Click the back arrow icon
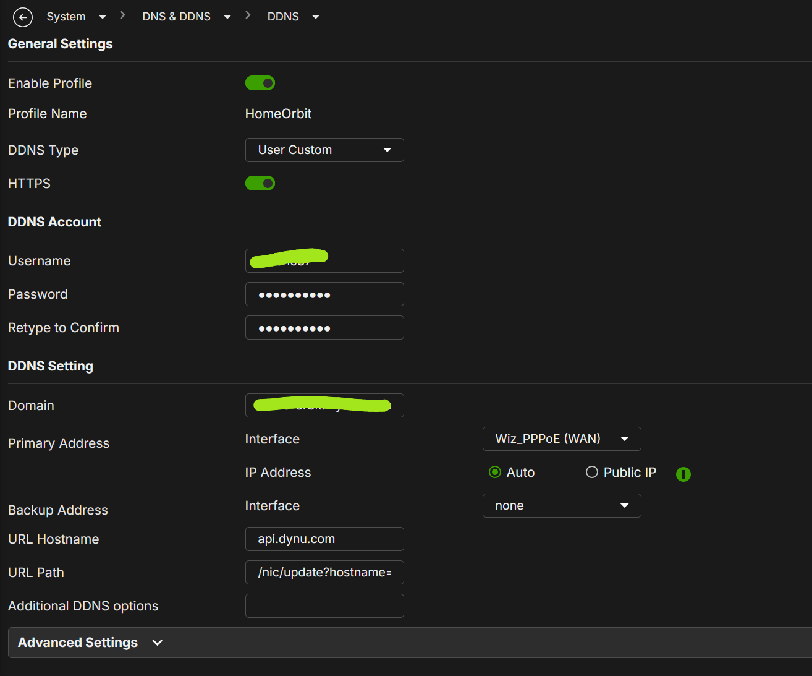Screen dimensions: 812x676 tap(23, 17)
